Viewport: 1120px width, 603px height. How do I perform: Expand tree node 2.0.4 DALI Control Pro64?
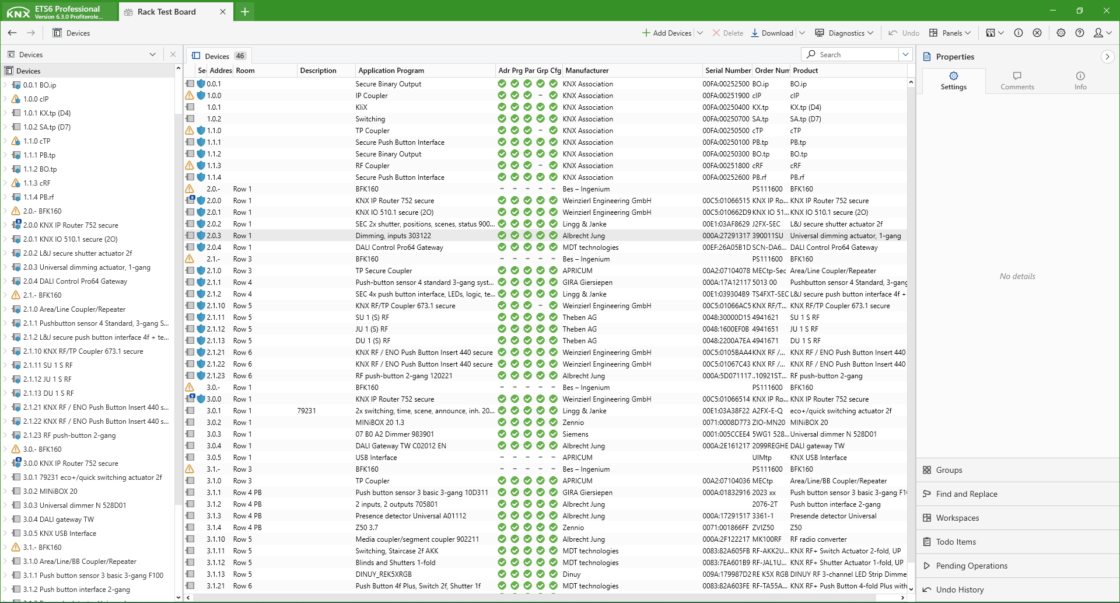pos(6,281)
